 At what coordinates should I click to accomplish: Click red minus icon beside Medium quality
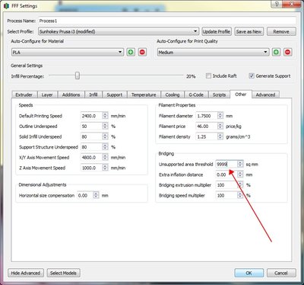point(288,53)
